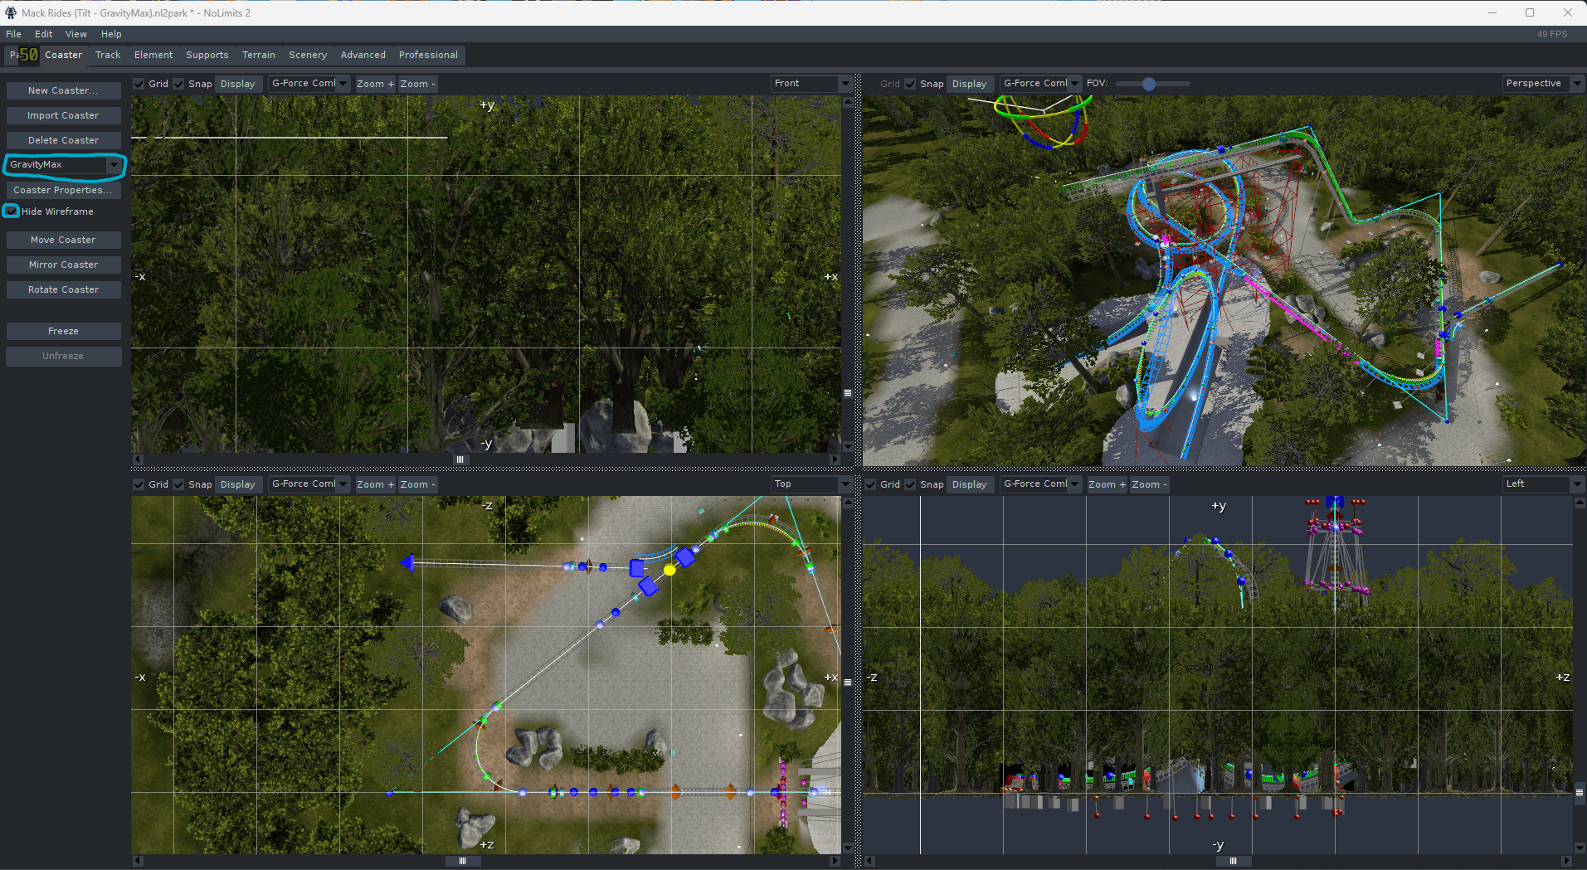Open the G-Force Comb dropdown in Left view
The height and width of the screenshot is (870, 1587).
click(x=1041, y=484)
